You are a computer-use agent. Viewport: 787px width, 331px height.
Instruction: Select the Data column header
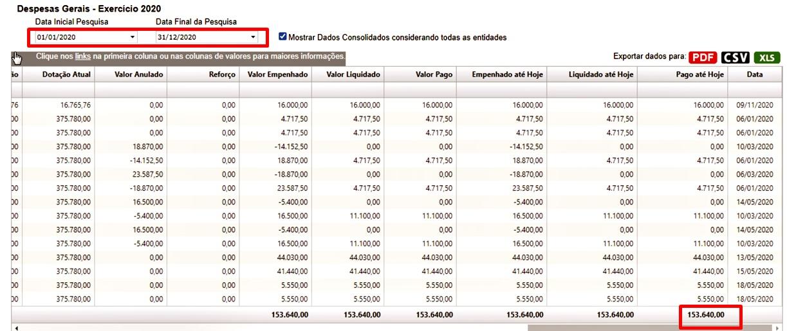pyautogui.click(x=754, y=75)
